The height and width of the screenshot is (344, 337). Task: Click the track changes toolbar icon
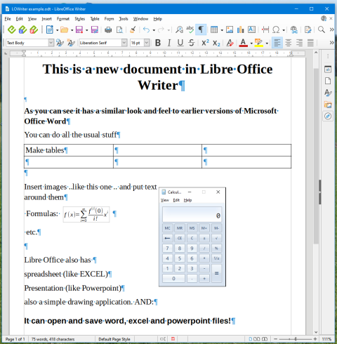[308, 29]
